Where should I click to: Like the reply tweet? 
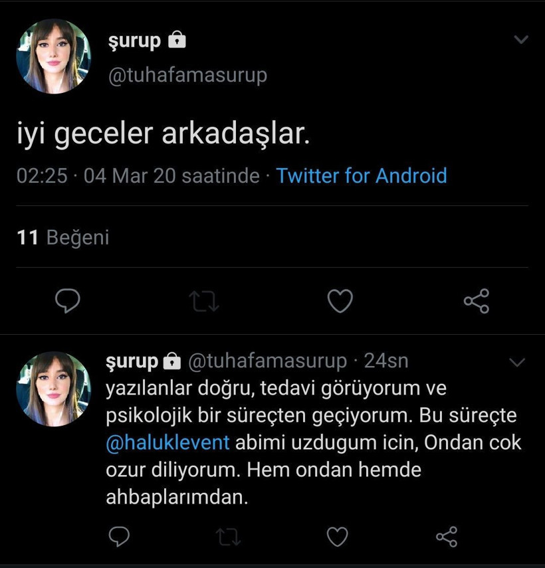338,537
